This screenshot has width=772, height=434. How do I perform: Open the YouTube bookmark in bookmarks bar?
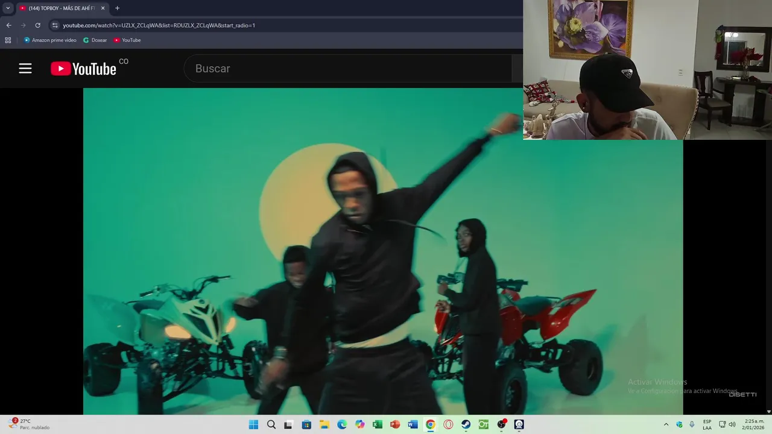127,40
